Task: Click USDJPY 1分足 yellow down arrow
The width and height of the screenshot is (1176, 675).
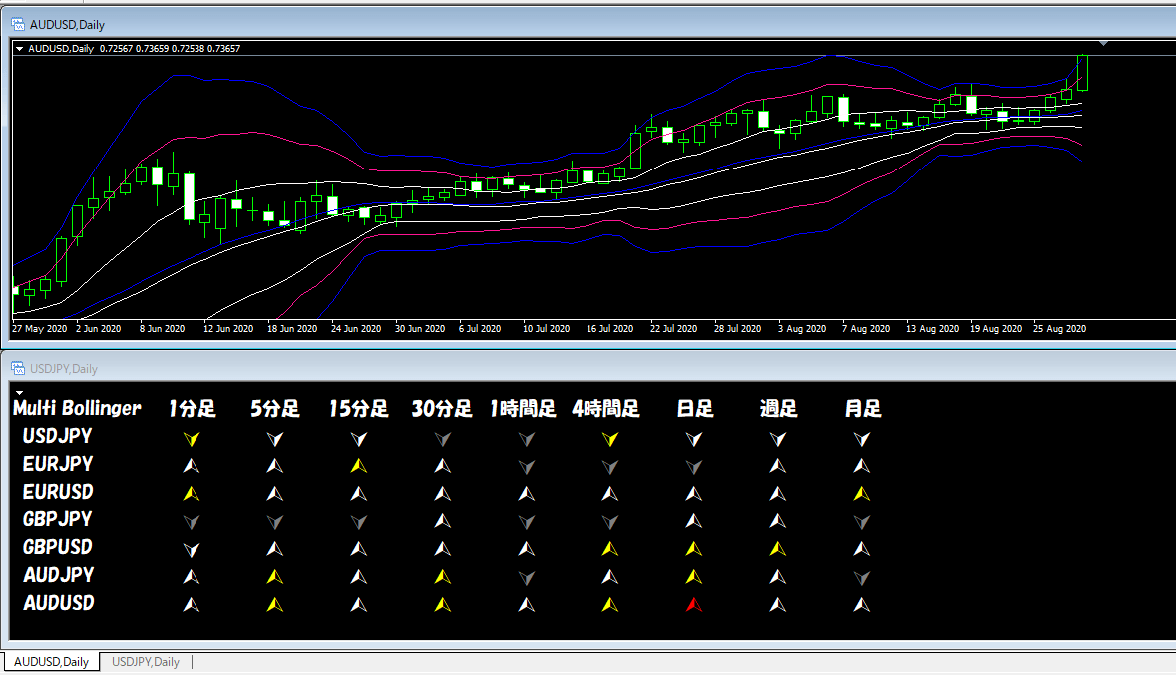Action: pyautogui.click(x=192, y=439)
